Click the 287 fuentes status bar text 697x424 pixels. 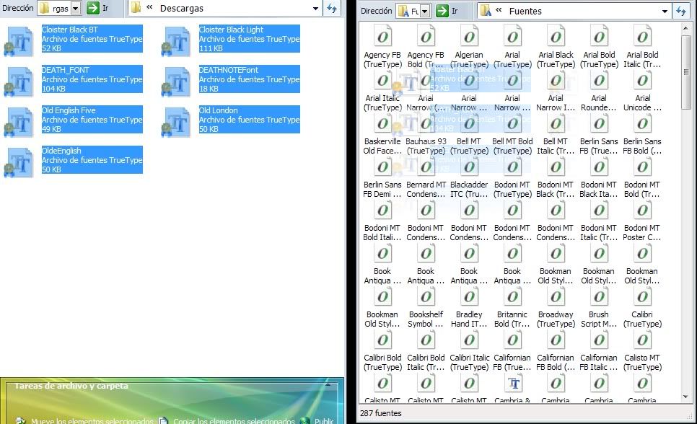click(x=380, y=413)
